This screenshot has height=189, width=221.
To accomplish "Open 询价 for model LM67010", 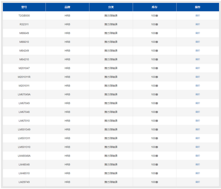I will pyautogui.click(x=197, y=121).
